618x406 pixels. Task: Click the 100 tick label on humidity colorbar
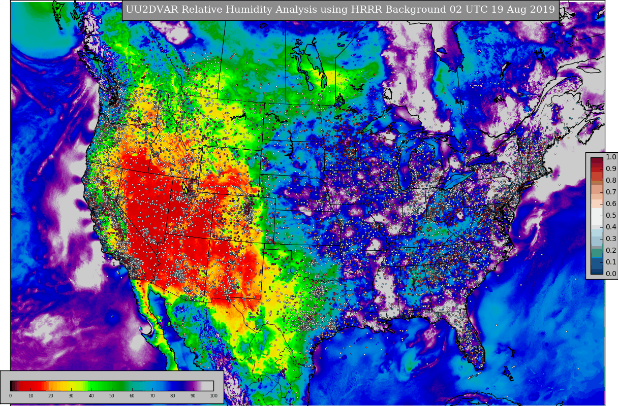coord(213,396)
